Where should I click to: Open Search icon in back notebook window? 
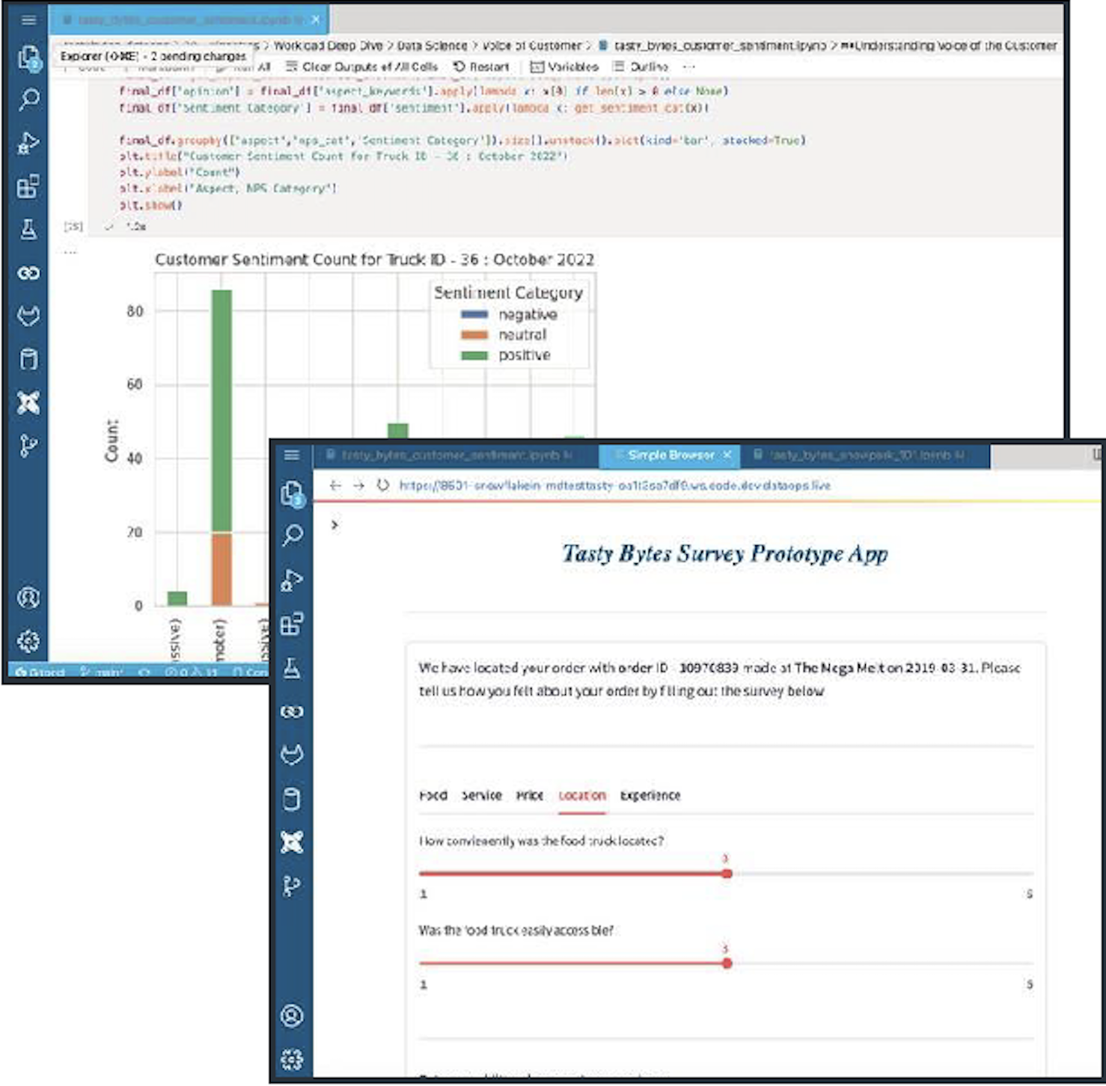tap(28, 99)
